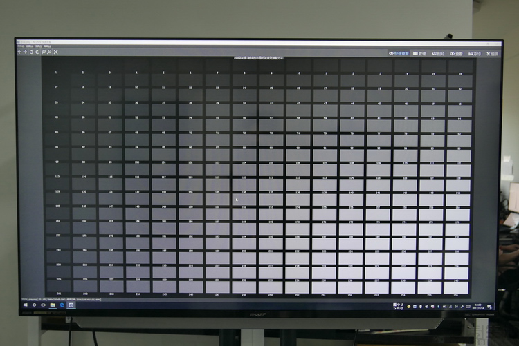The height and width of the screenshot is (346, 519).
Task: Open the 冲印 mode tab
Action: (x=475, y=53)
